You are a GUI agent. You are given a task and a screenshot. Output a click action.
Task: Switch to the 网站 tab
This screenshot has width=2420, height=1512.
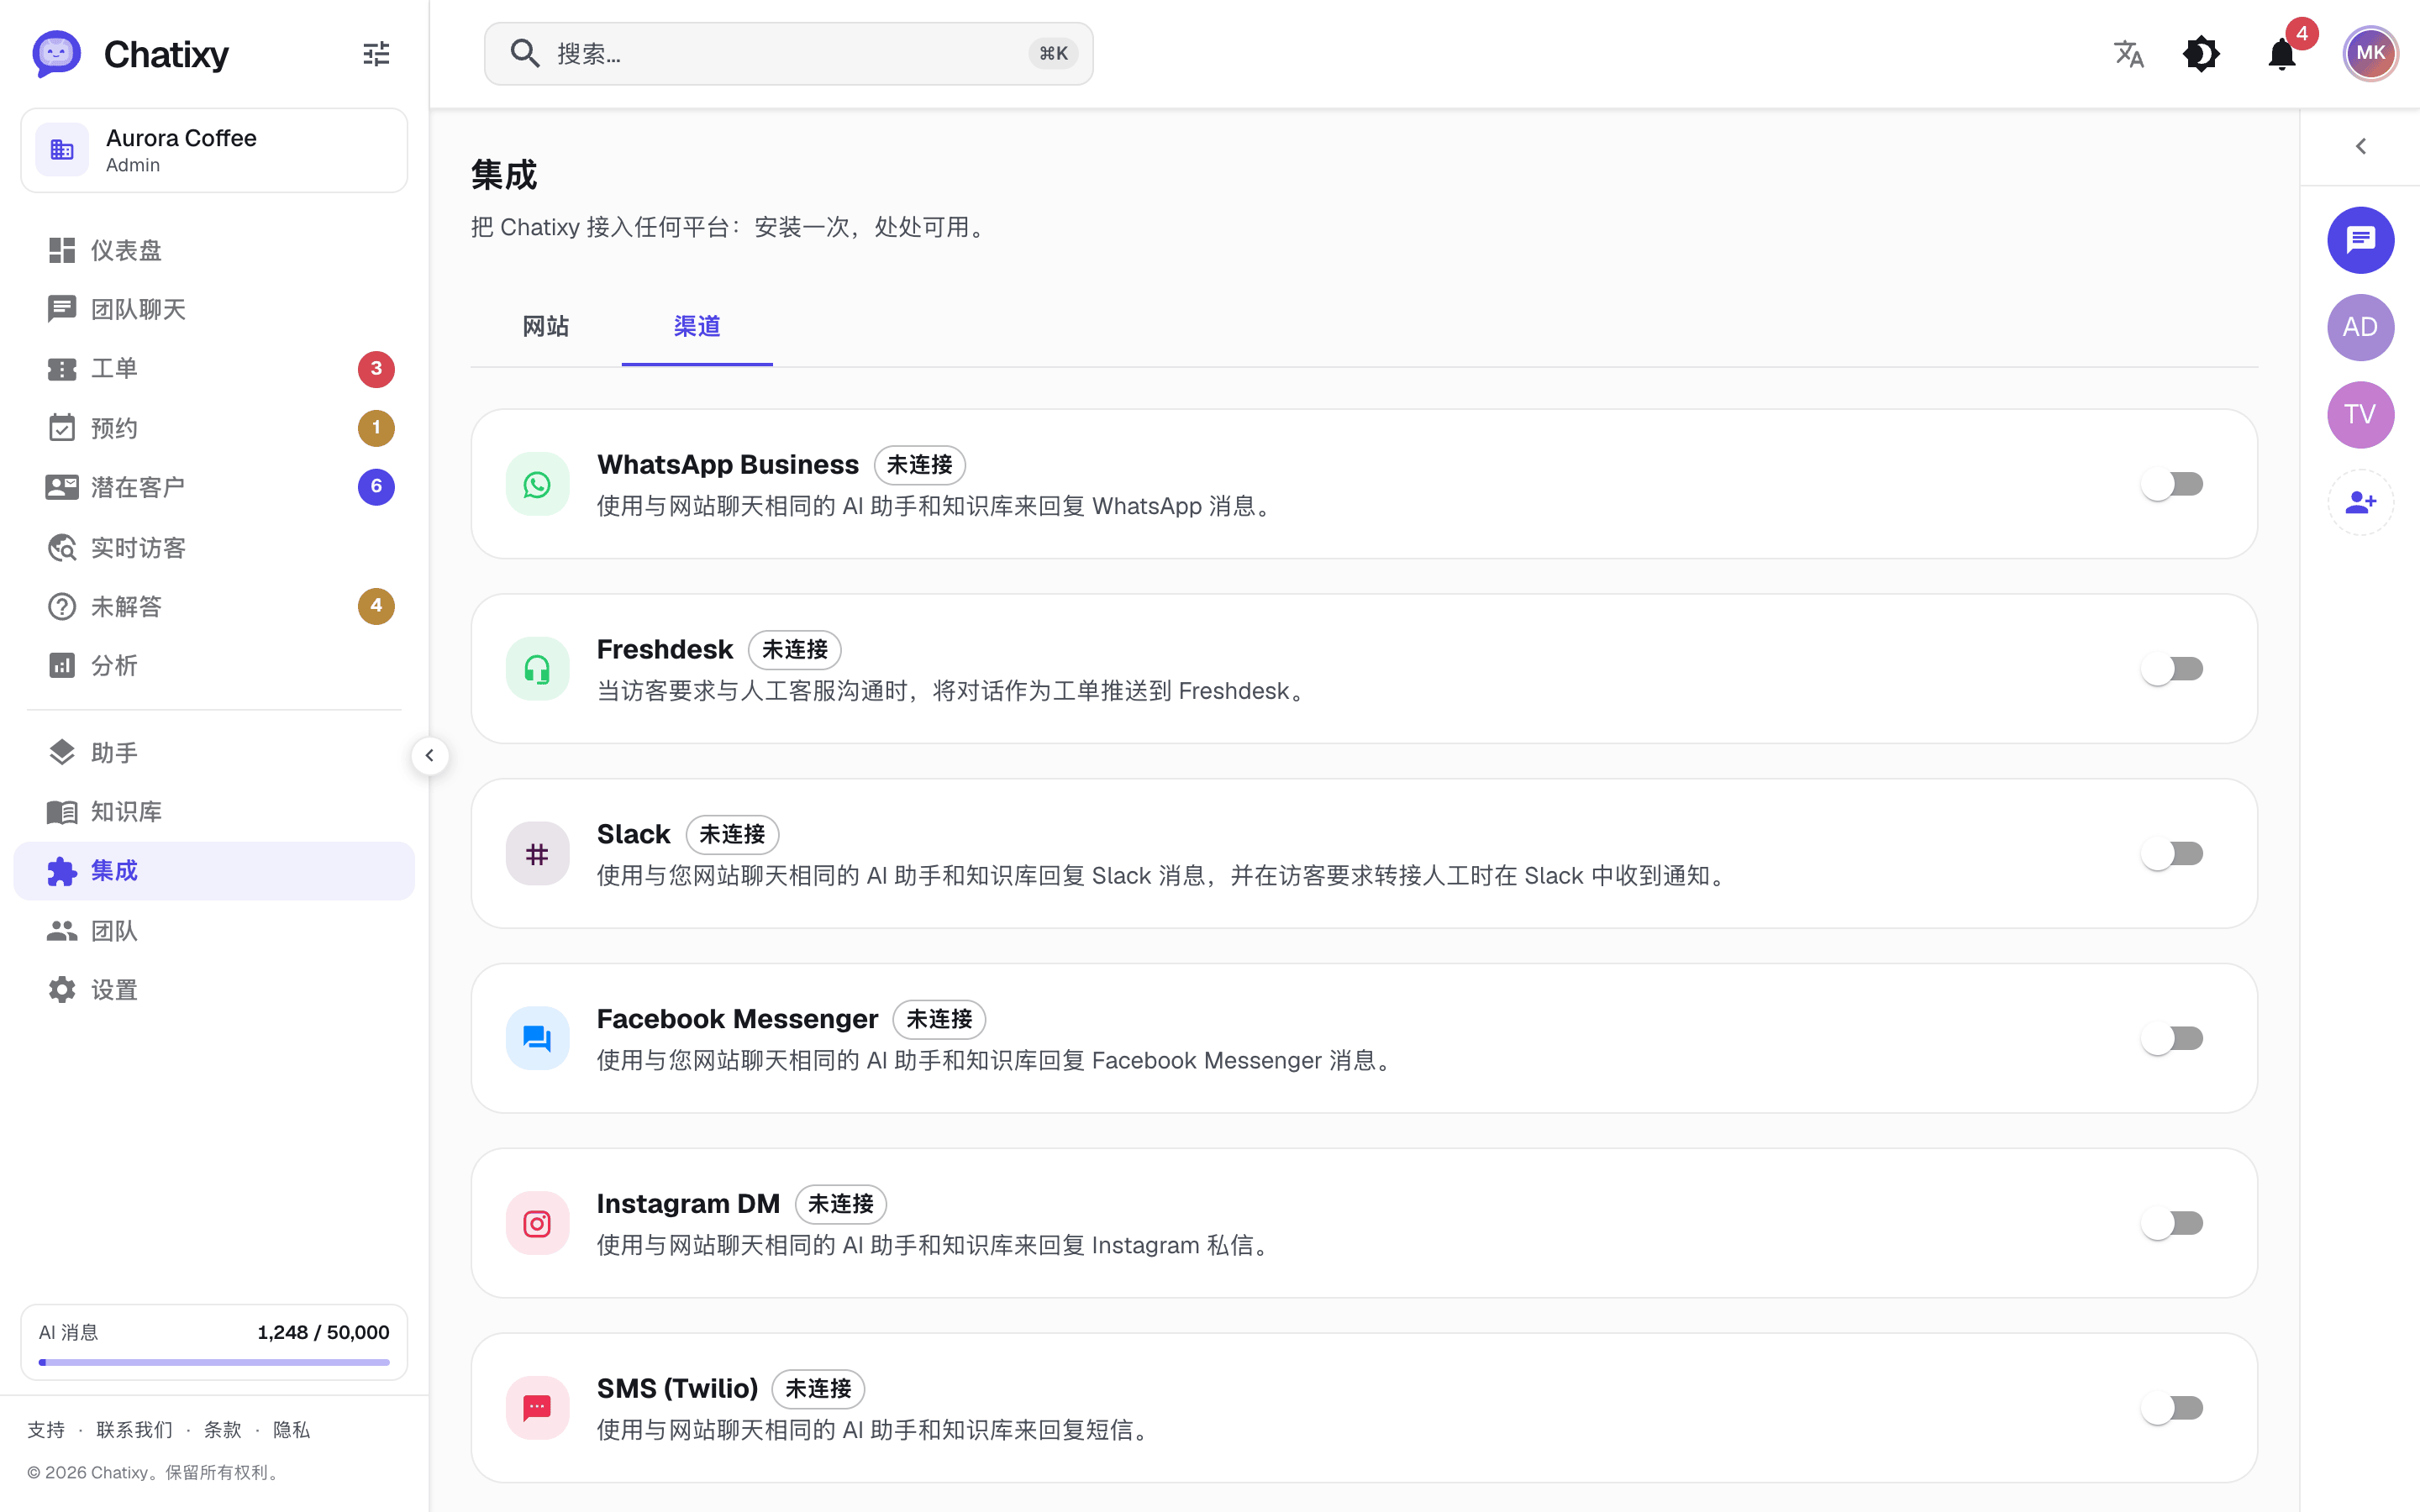546,327
